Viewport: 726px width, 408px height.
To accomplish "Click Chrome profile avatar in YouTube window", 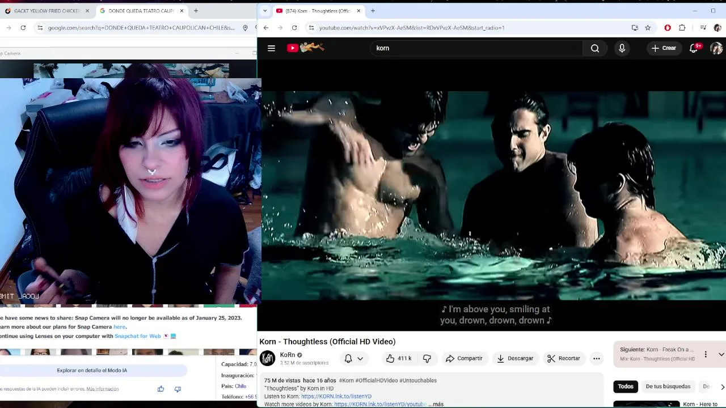I will click(717, 28).
